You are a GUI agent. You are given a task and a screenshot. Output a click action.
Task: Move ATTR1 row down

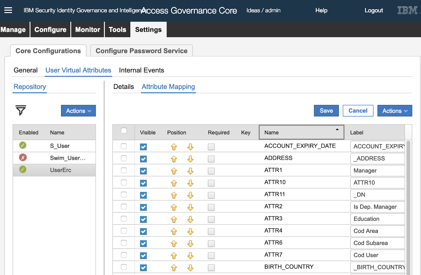point(191,171)
